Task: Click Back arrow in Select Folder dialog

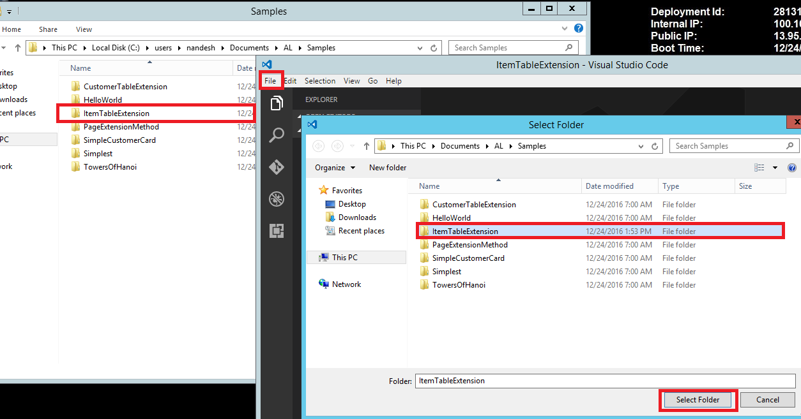Action: (x=318, y=146)
